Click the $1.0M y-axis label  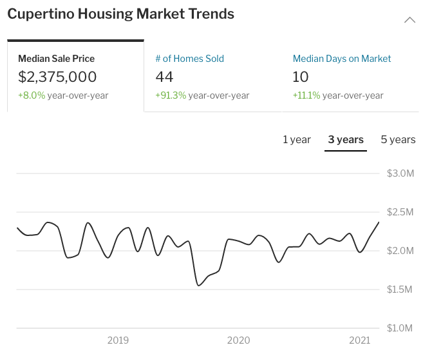tap(400, 328)
